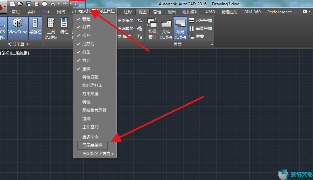
Task: Switch to the 常用 ribbon tab
Action: (x=16, y=12)
